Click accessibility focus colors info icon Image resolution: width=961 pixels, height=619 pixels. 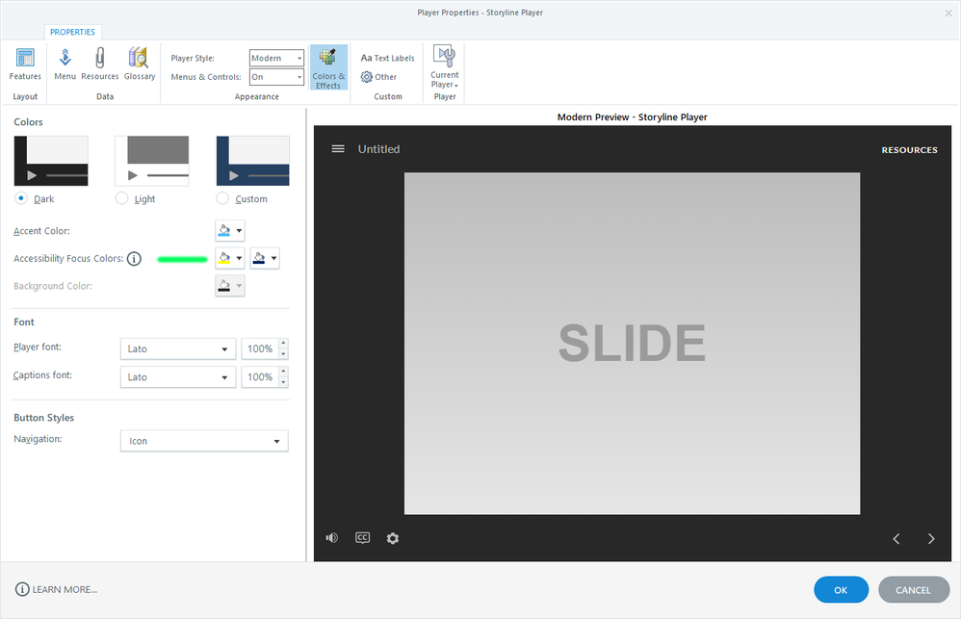pyautogui.click(x=134, y=259)
